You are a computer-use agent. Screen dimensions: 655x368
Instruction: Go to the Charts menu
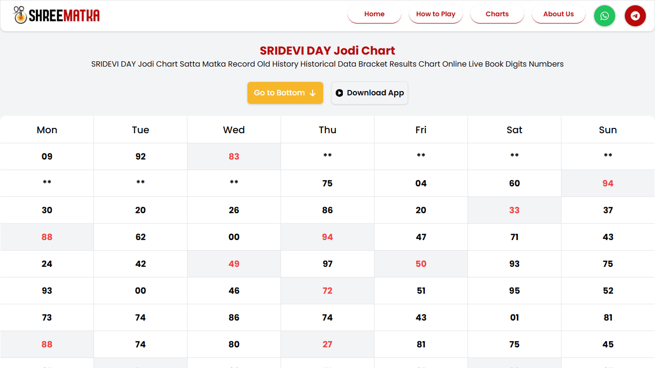click(x=497, y=14)
